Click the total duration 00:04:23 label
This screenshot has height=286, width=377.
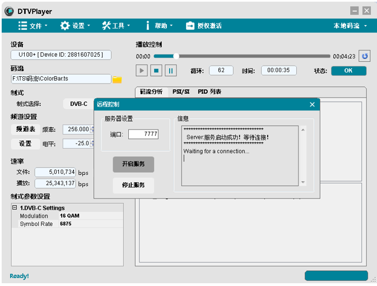coord(344,56)
